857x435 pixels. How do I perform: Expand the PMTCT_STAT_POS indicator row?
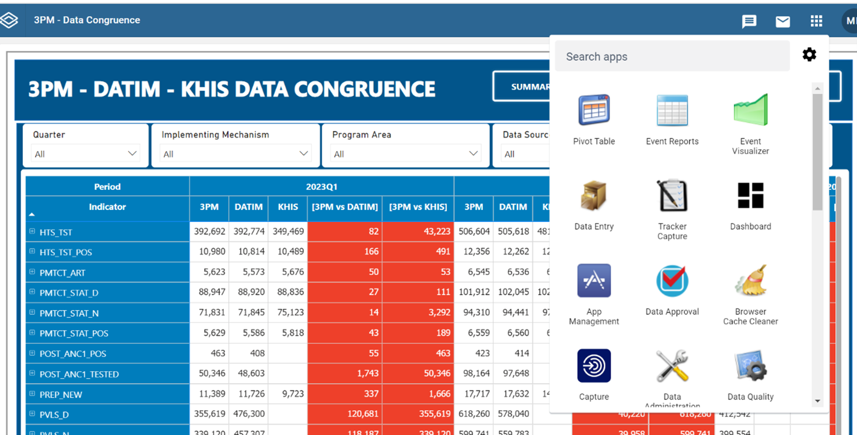point(32,332)
